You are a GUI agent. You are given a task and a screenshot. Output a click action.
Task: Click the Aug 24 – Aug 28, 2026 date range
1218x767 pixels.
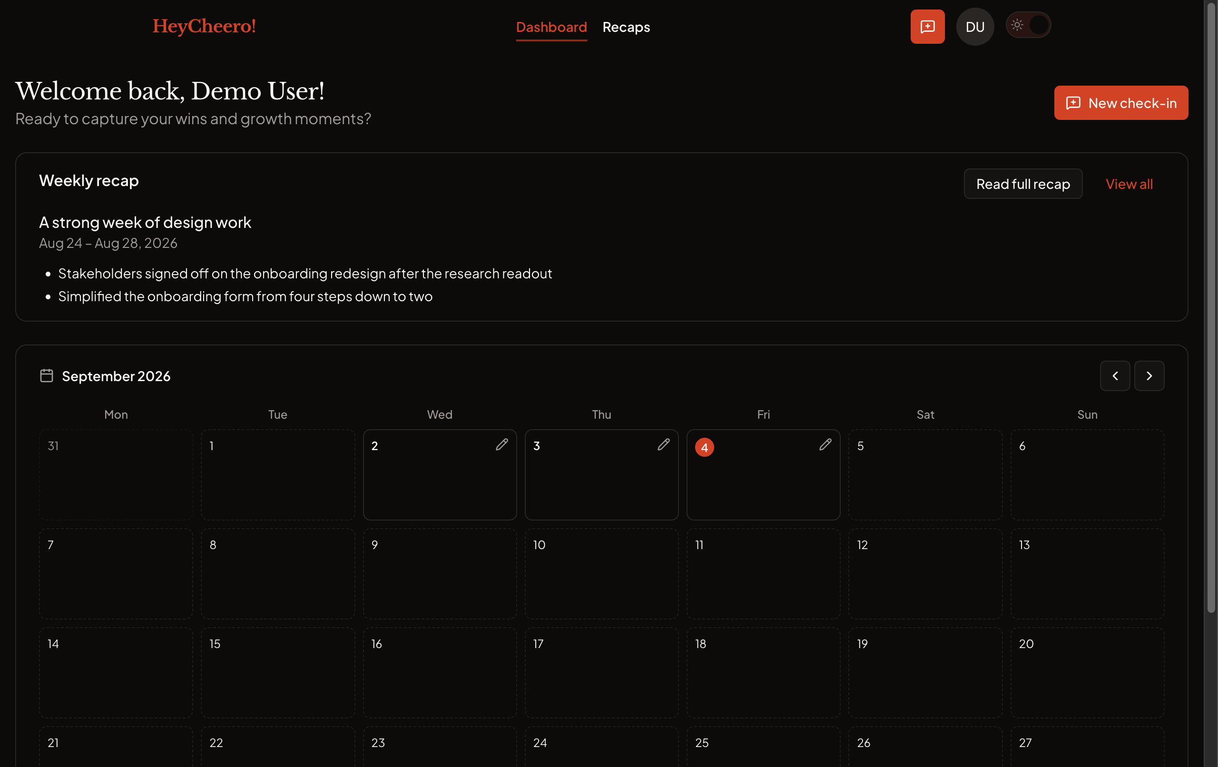pyautogui.click(x=108, y=243)
